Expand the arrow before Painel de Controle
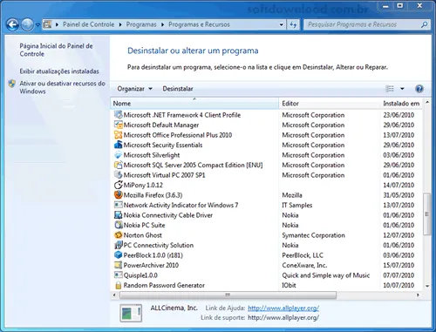 coord(57,24)
